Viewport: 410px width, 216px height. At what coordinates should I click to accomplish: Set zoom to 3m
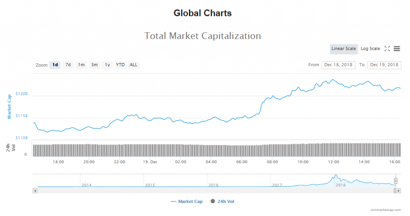[94, 65]
